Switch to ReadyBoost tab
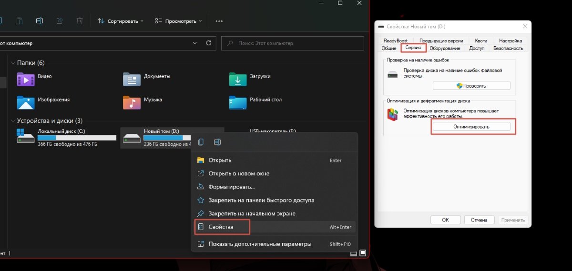 pyautogui.click(x=396, y=40)
